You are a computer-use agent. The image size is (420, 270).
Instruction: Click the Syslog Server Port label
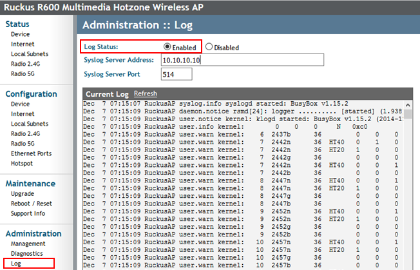tap(112, 74)
